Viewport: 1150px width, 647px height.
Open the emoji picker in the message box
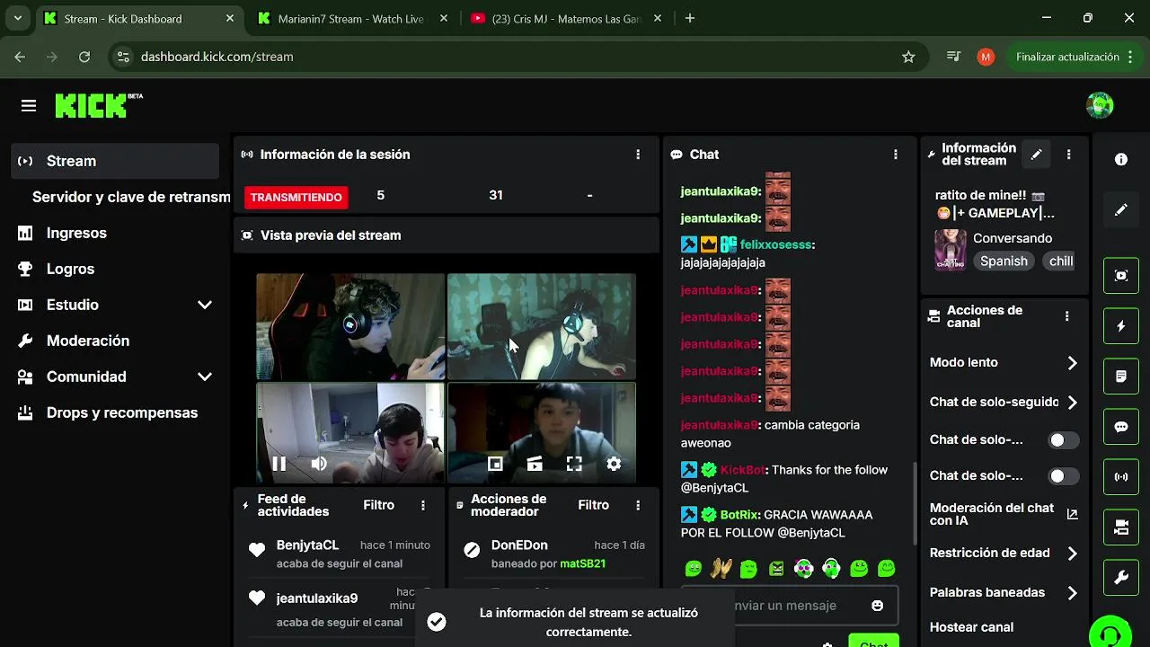(878, 606)
